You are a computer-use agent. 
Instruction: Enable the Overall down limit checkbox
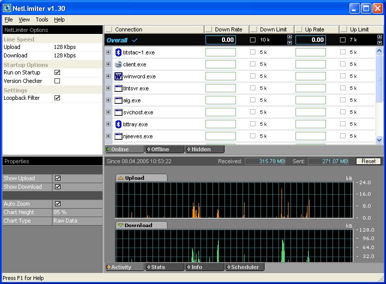coord(253,40)
